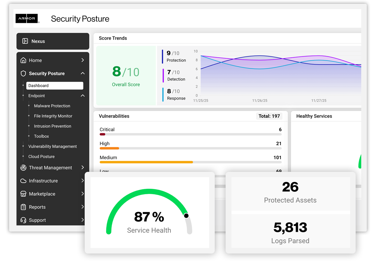Click the "11/27/25" chart date label

(319, 100)
